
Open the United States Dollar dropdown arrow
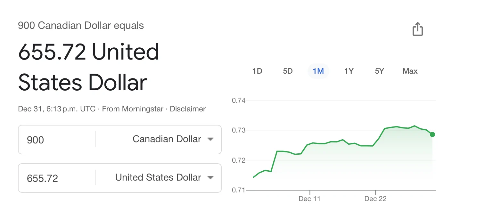210,178
